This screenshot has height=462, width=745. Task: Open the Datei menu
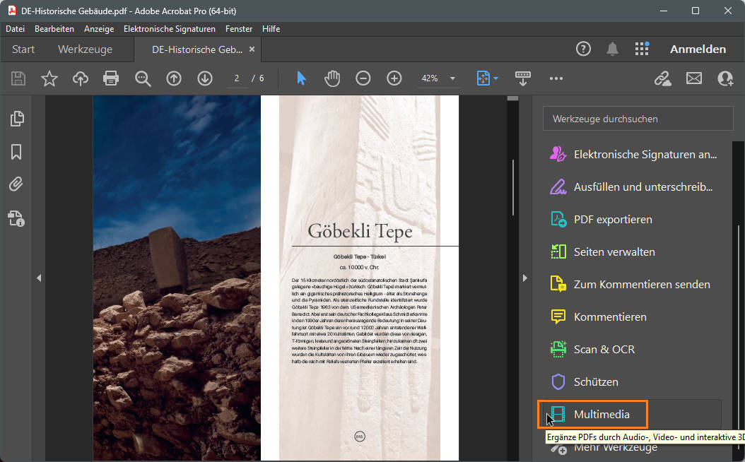click(x=16, y=29)
